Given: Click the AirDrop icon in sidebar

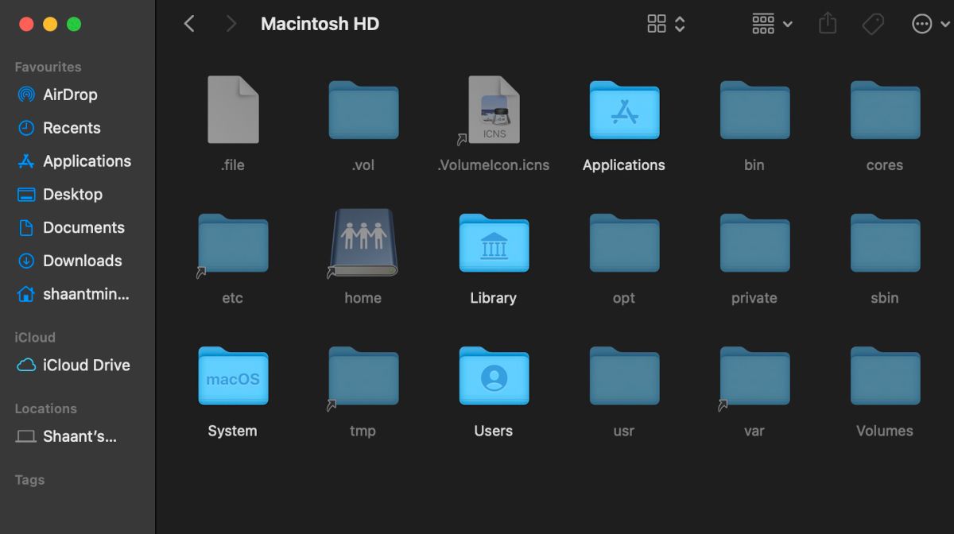Looking at the screenshot, I should click(26, 95).
